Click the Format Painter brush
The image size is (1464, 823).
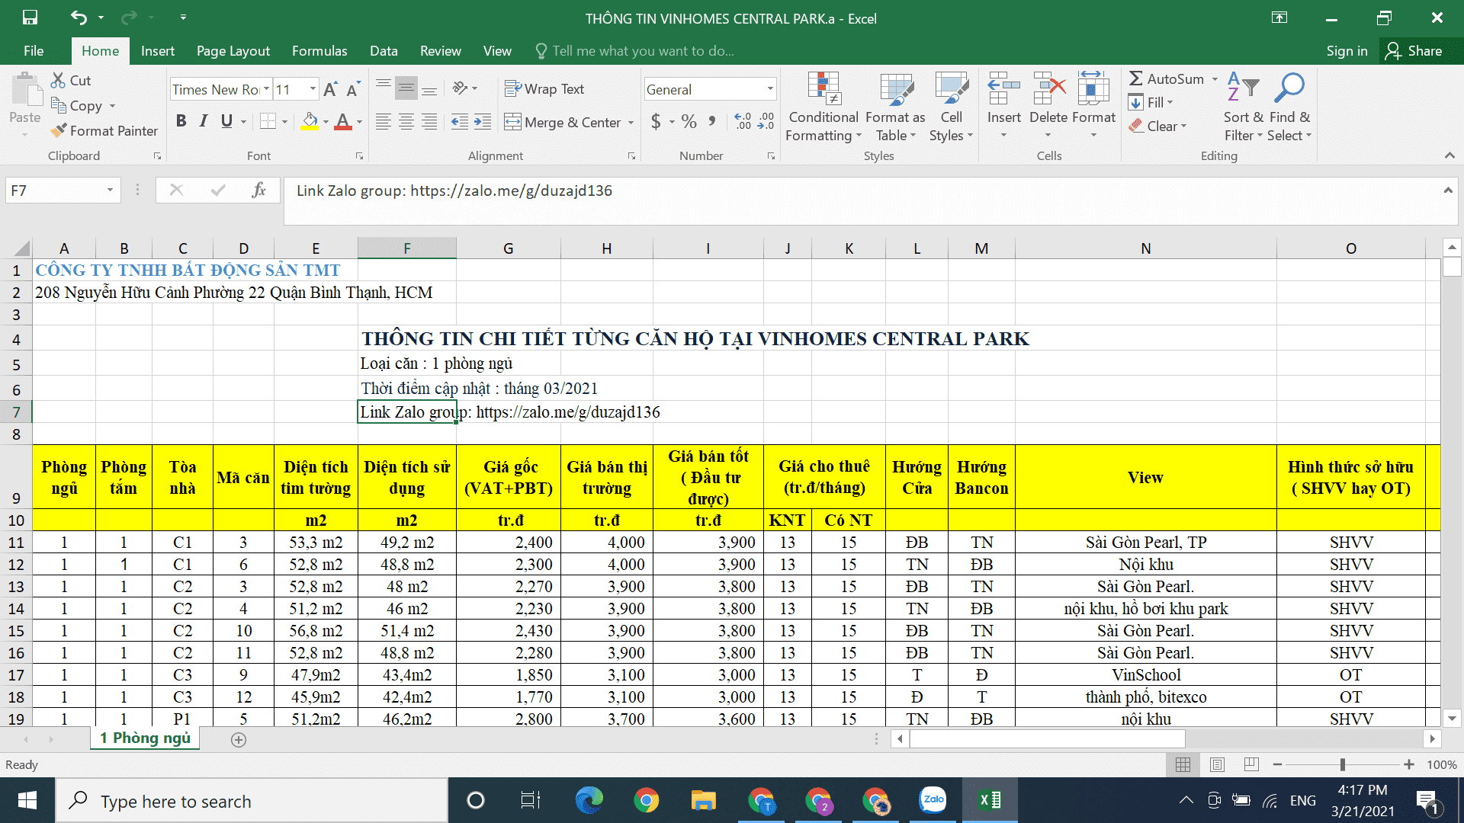coord(59,130)
